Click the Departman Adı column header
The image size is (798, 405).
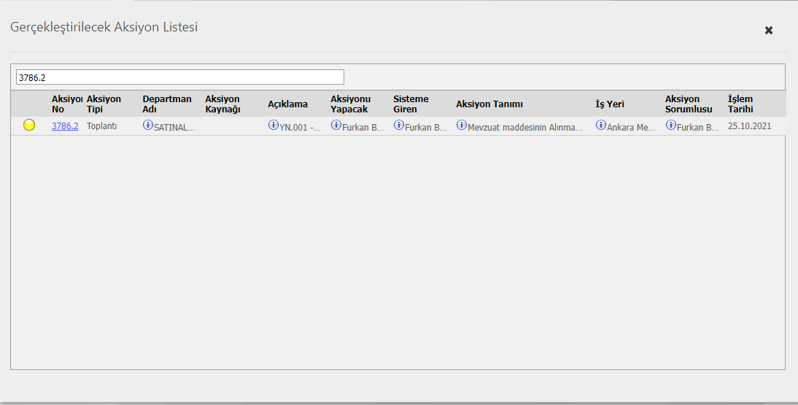(x=166, y=104)
